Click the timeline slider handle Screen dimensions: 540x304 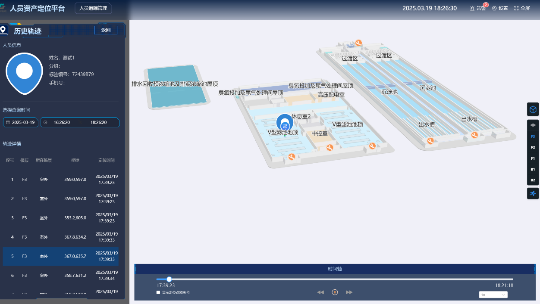169,279
